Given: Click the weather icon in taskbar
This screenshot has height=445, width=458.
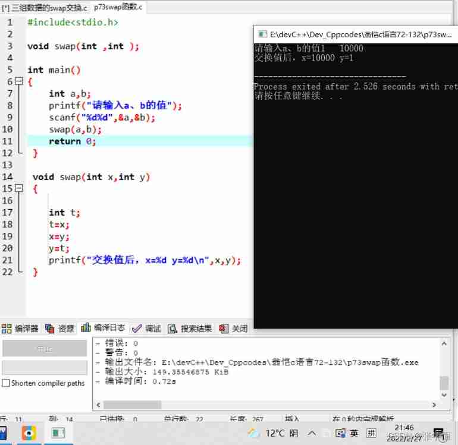Looking at the screenshot, I should coord(254,433).
